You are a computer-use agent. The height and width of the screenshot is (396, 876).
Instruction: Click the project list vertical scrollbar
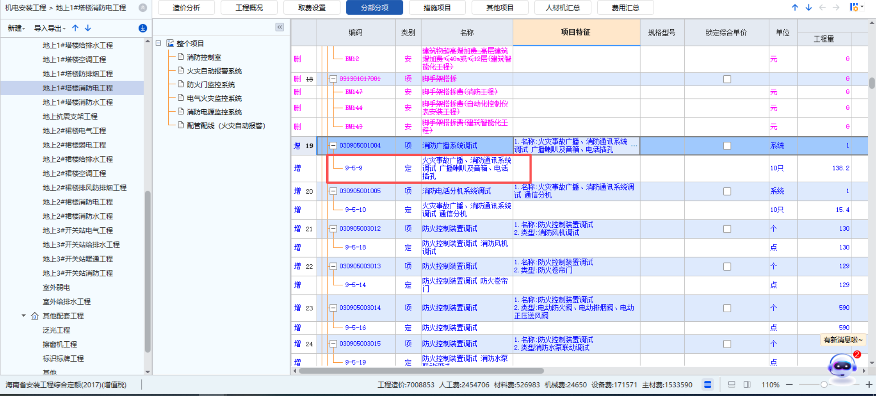[x=147, y=272]
